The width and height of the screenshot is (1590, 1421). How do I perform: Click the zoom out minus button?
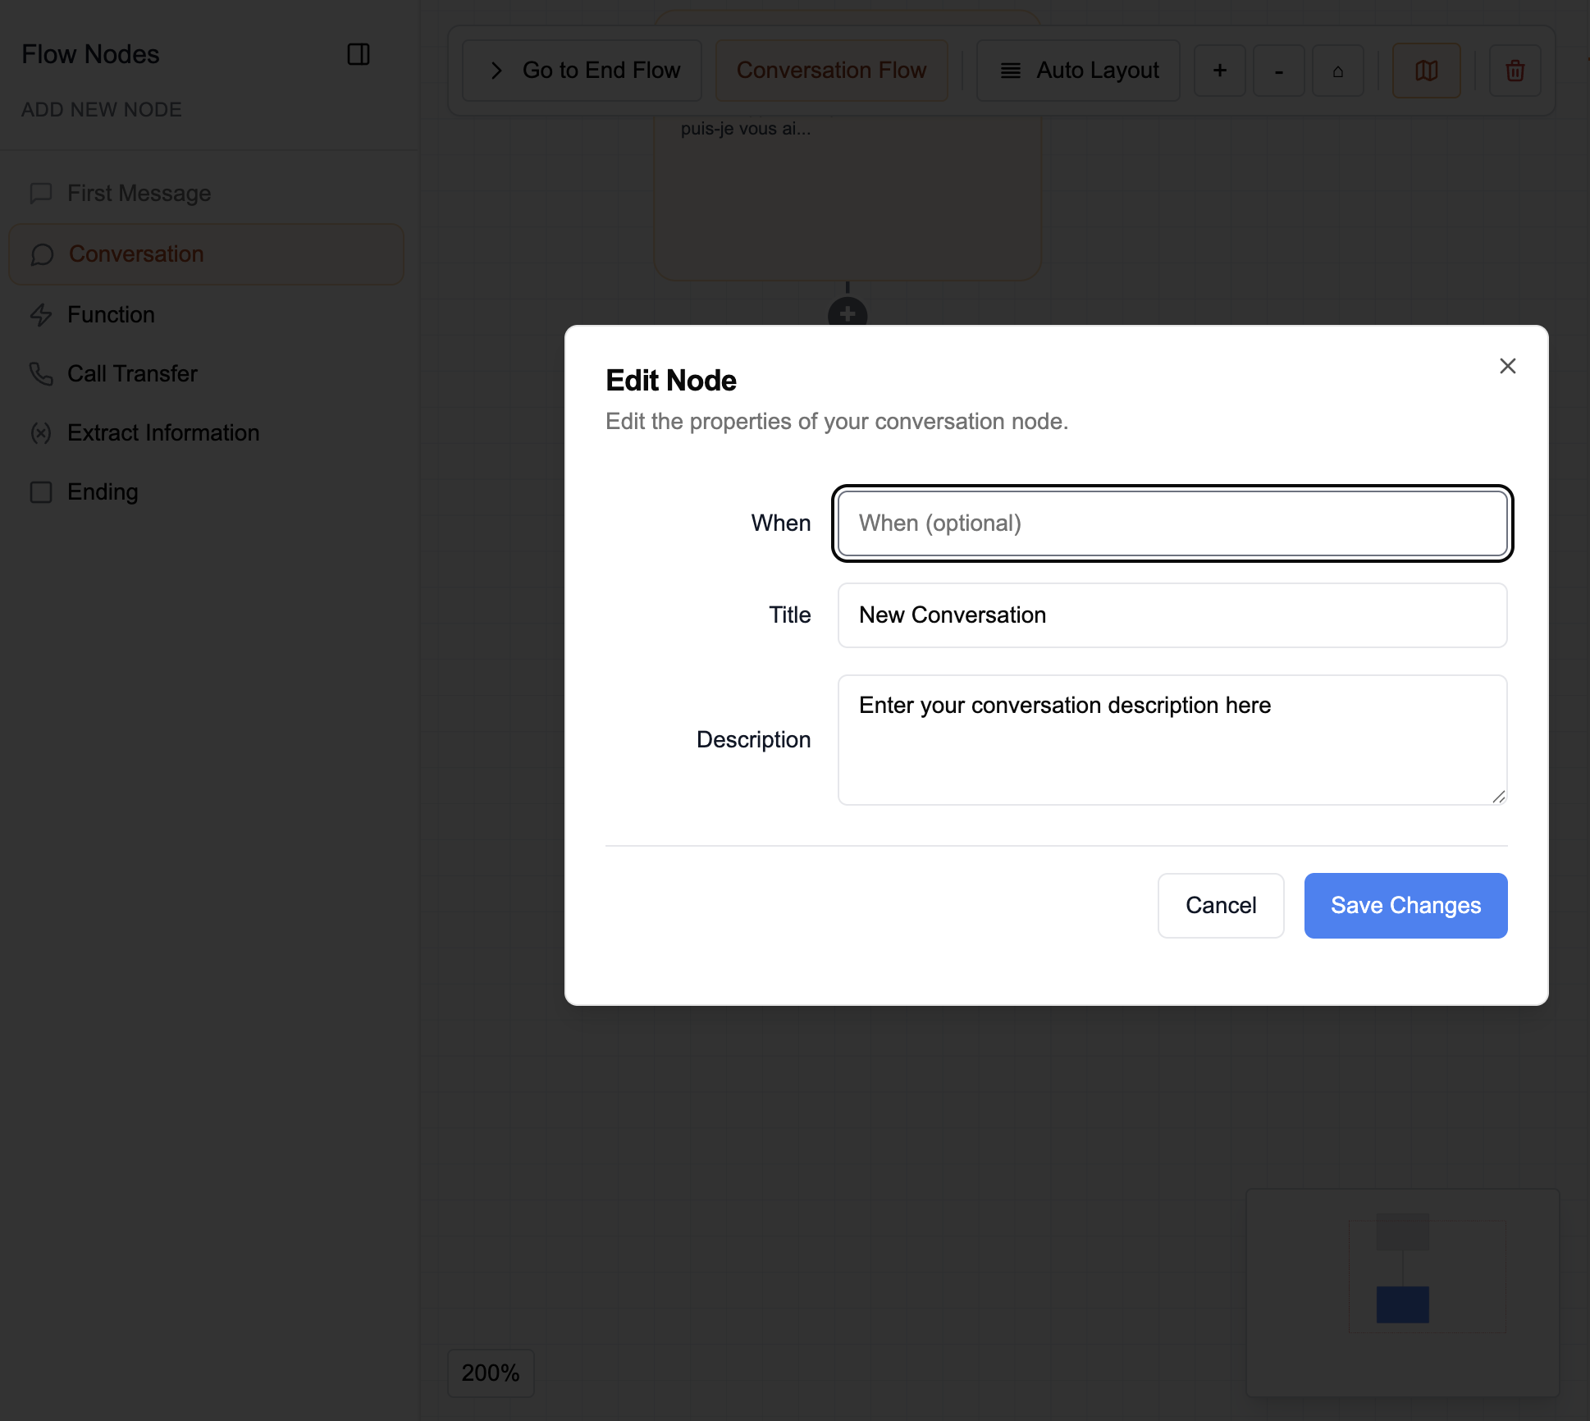click(1278, 71)
